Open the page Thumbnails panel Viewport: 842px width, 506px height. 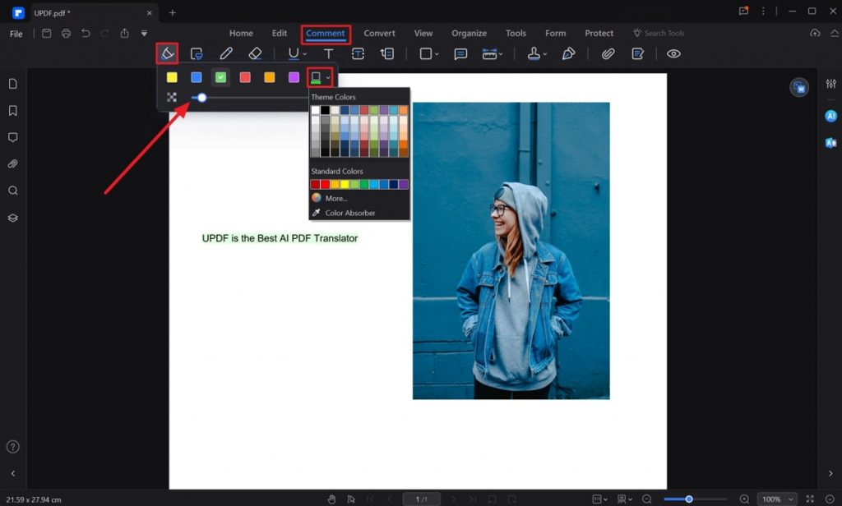point(12,83)
